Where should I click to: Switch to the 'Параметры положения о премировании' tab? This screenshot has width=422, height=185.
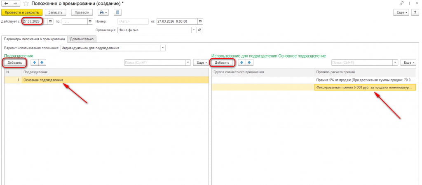[x=35, y=39]
